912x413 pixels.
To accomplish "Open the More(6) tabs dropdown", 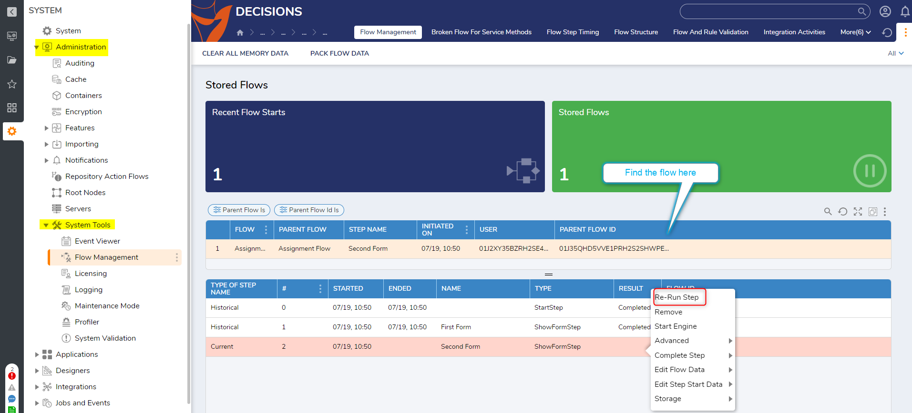I will coord(856,32).
